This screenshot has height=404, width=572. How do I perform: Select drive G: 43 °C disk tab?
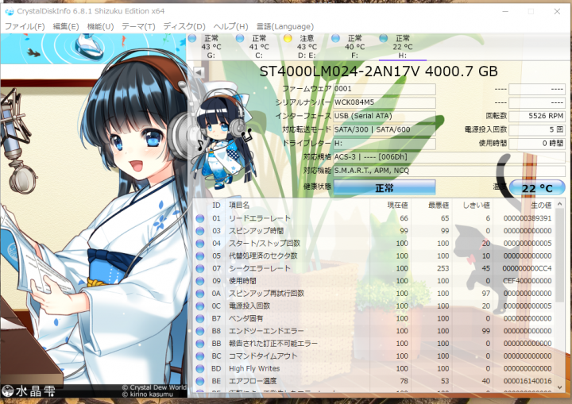pyautogui.click(x=211, y=47)
